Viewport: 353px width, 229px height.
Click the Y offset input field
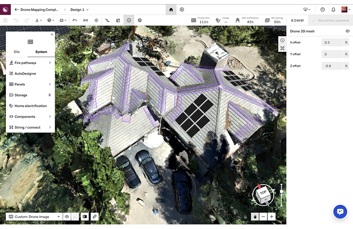tap(332, 54)
